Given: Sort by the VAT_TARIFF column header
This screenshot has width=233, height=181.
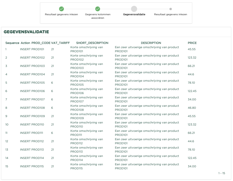Looking at the screenshot, I should [60, 43].
